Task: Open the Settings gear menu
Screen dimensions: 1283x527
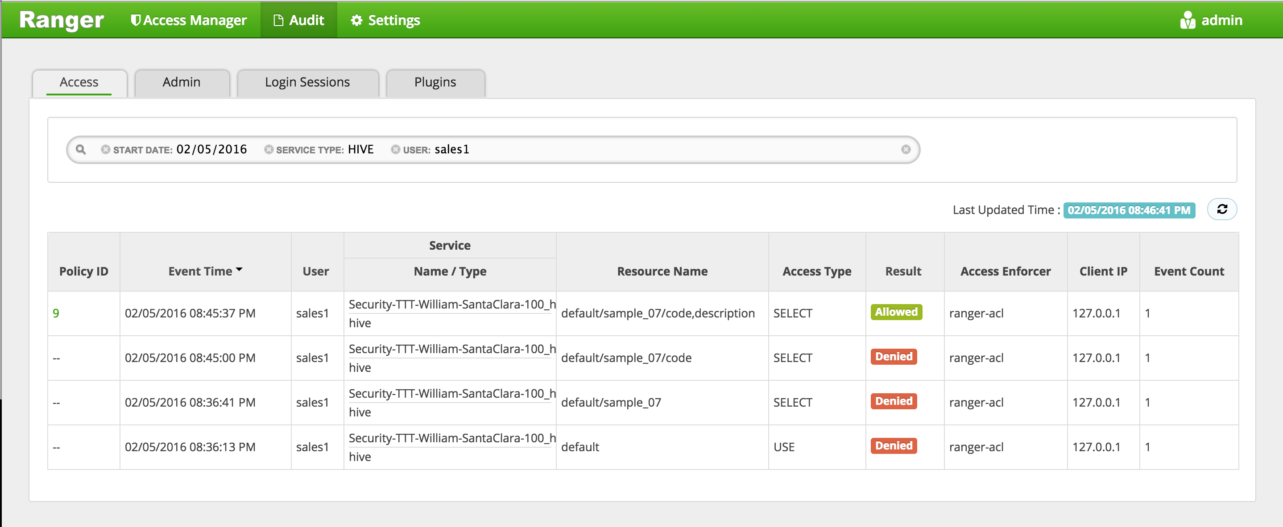Action: point(385,20)
